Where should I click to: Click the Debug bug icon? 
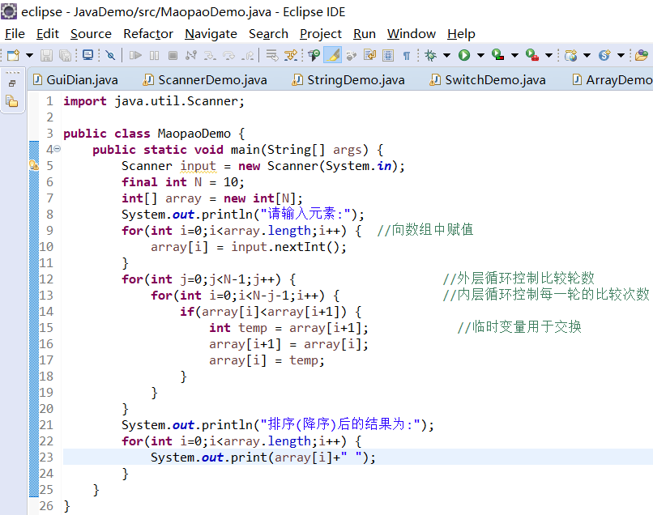[x=431, y=55]
